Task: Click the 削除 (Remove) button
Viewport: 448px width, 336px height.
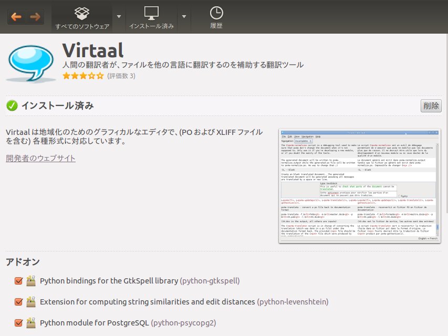Action: click(431, 106)
